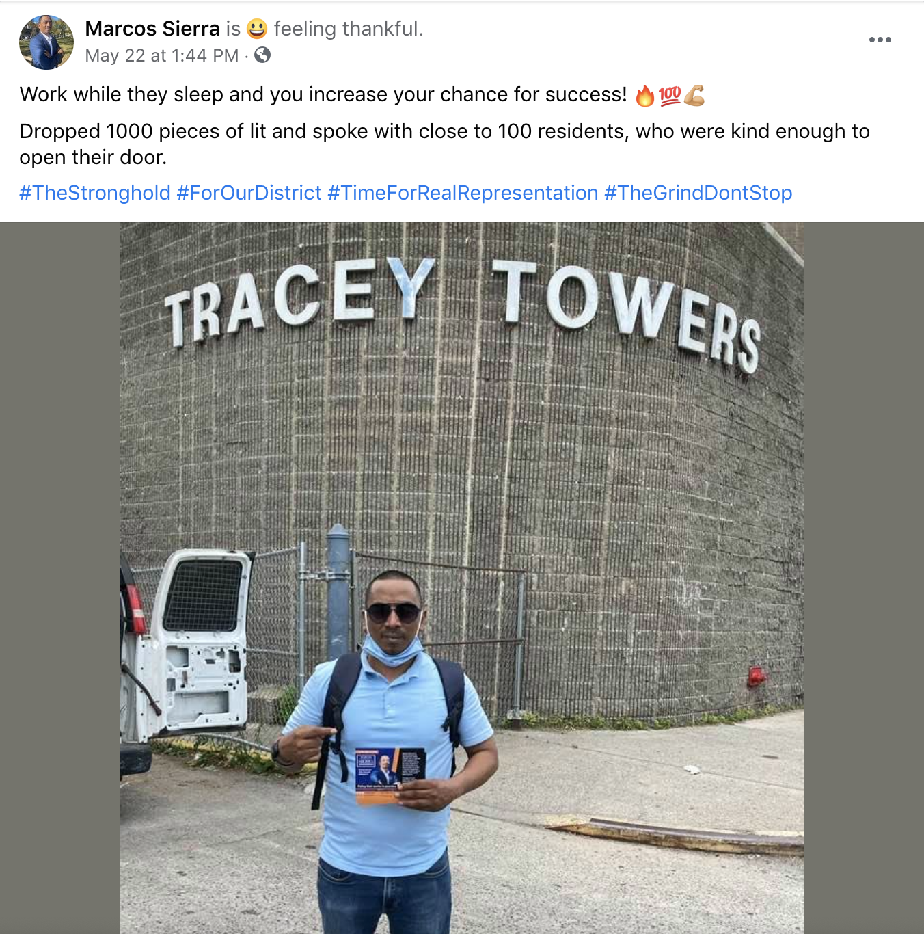Click the fire emoji in the post
Image resolution: width=924 pixels, height=934 pixels.
tap(644, 96)
